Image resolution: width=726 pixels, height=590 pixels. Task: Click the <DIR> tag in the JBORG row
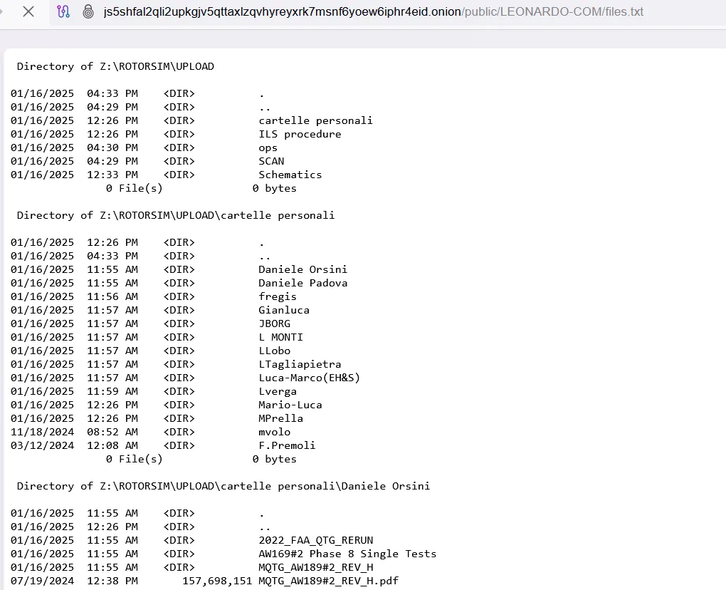click(179, 324)
